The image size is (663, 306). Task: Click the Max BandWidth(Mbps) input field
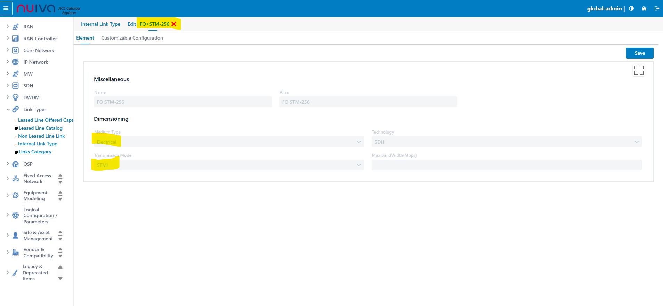point(506,165)
